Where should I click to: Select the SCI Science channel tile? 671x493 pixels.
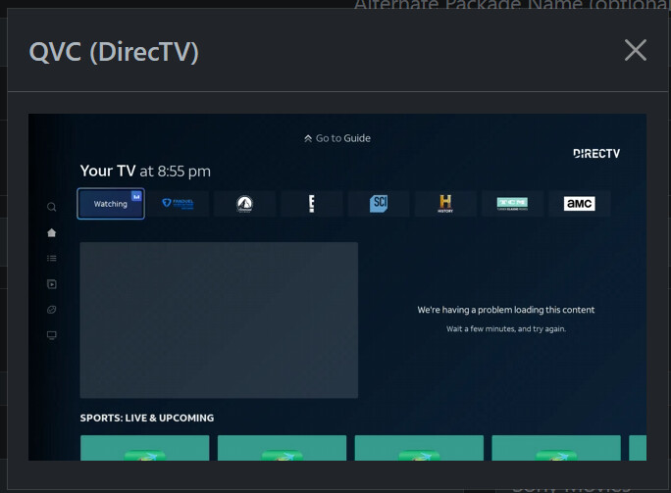click(x=378, y=204)
